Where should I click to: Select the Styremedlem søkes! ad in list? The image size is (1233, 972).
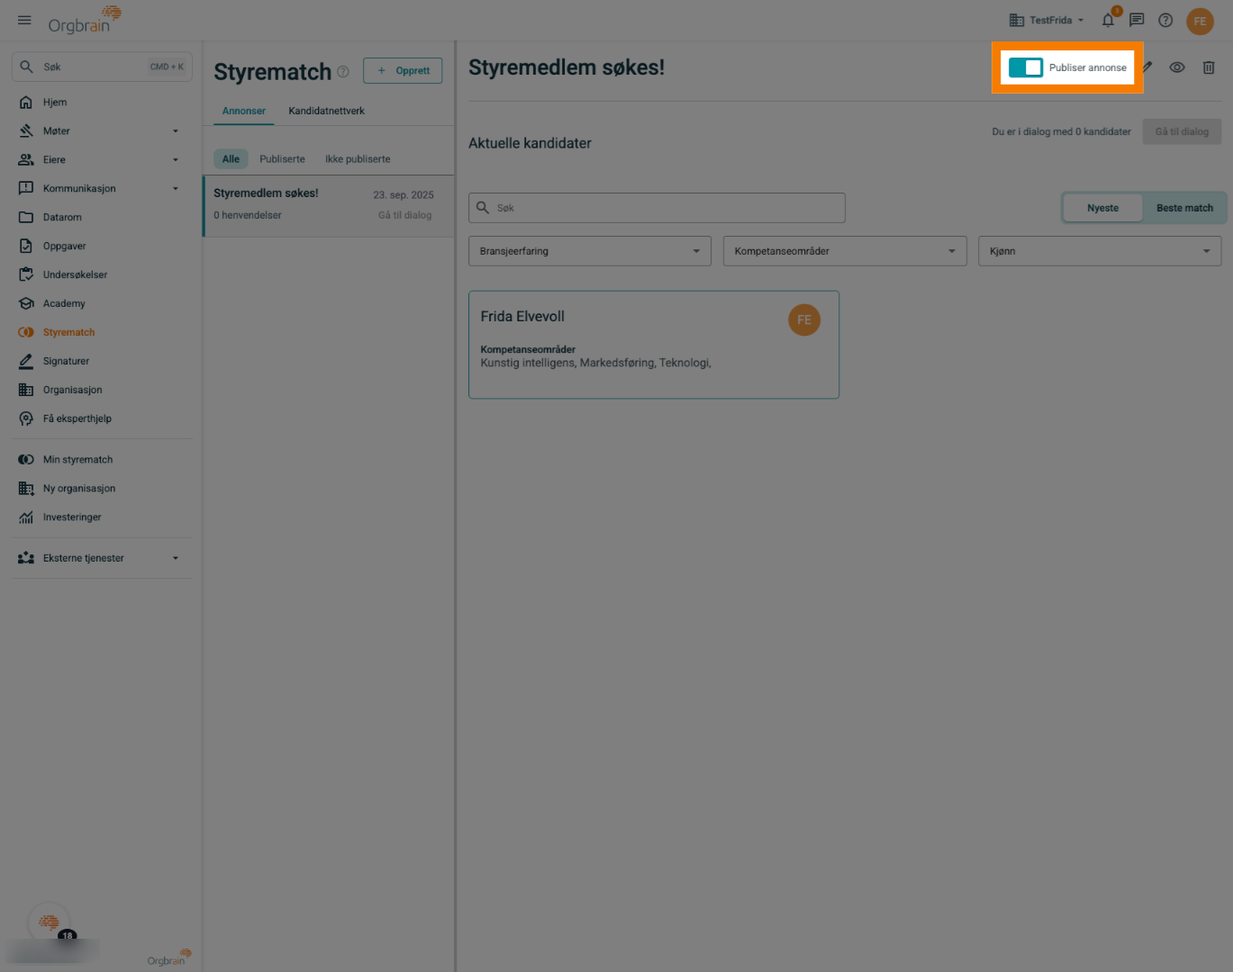[x=329, y=205]
